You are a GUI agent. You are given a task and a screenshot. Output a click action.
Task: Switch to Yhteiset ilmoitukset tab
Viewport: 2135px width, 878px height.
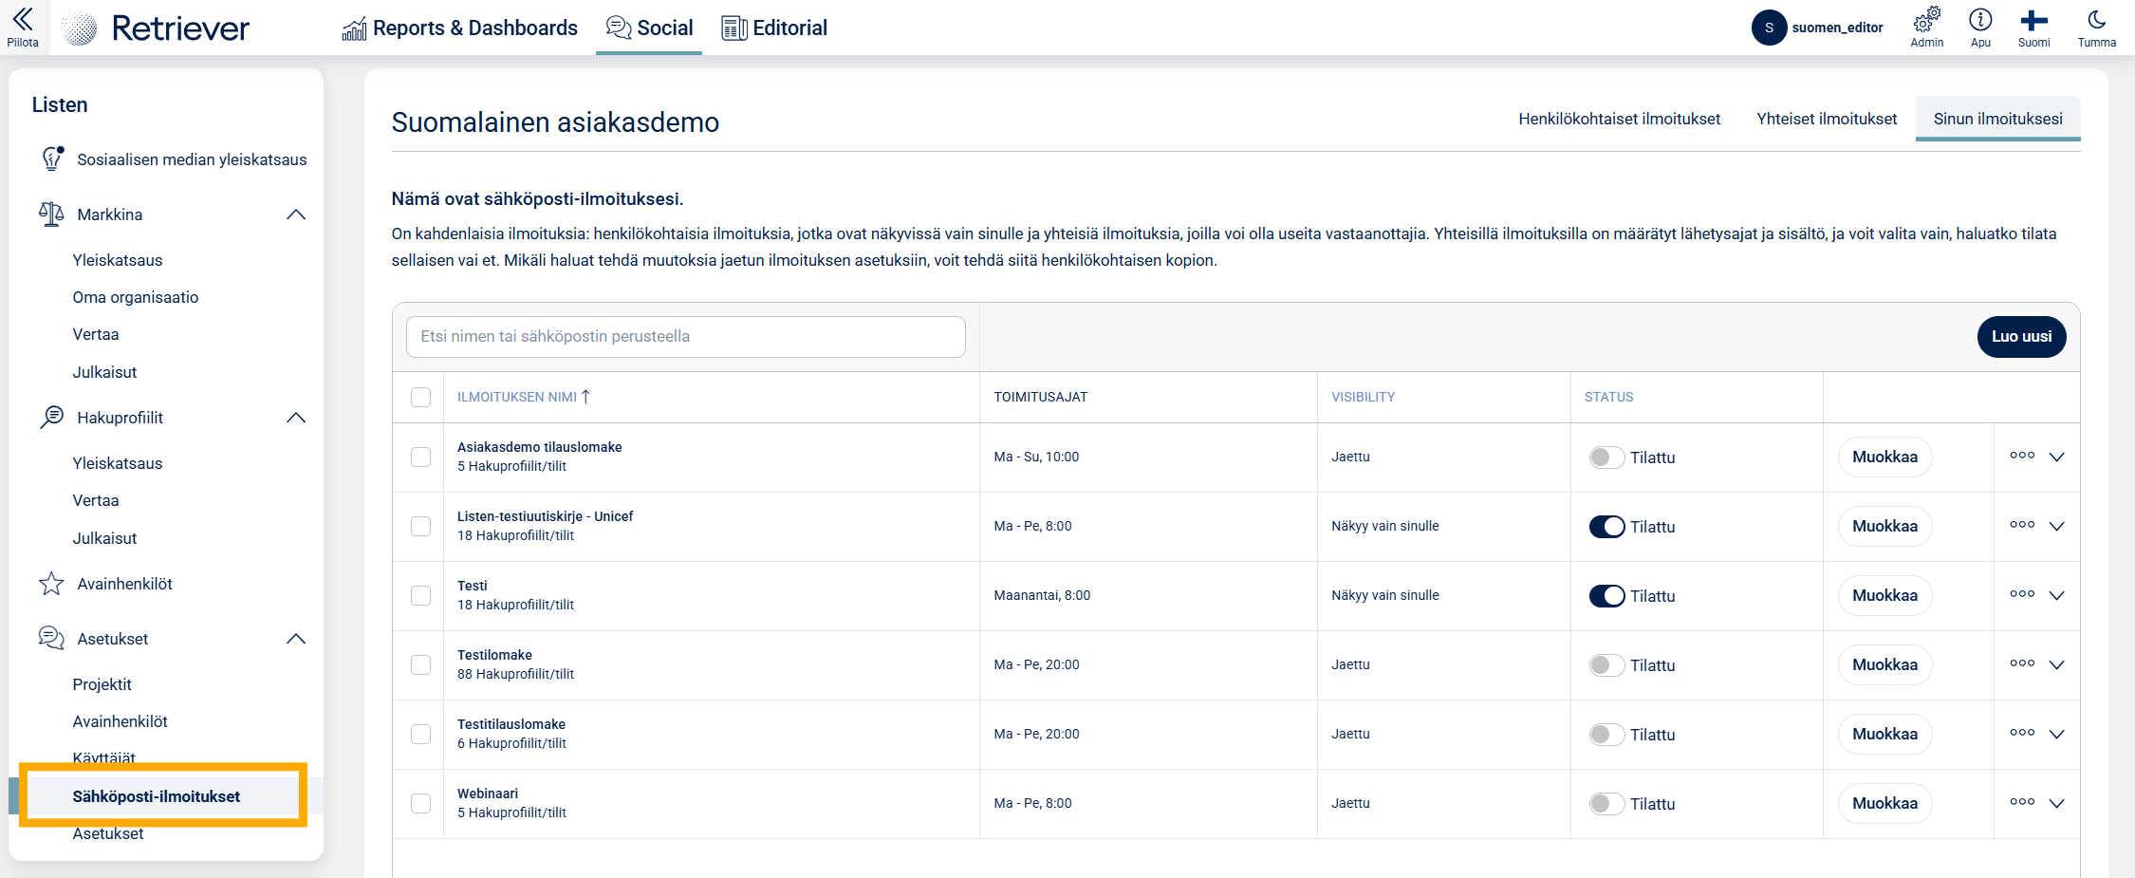pyautogui.click(x=1826, y=119)
